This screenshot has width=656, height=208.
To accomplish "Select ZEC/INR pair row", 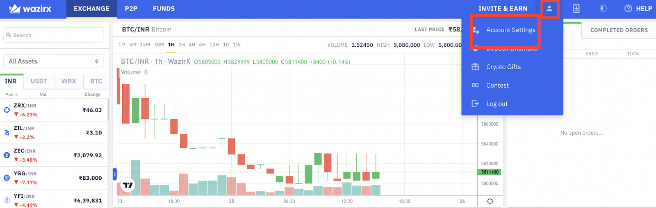I will 54,155.
